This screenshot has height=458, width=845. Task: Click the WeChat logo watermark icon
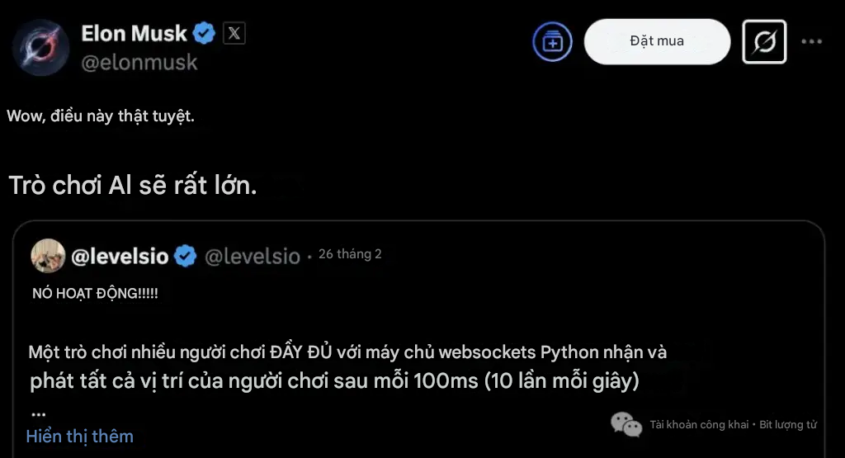tap(626, 425)
